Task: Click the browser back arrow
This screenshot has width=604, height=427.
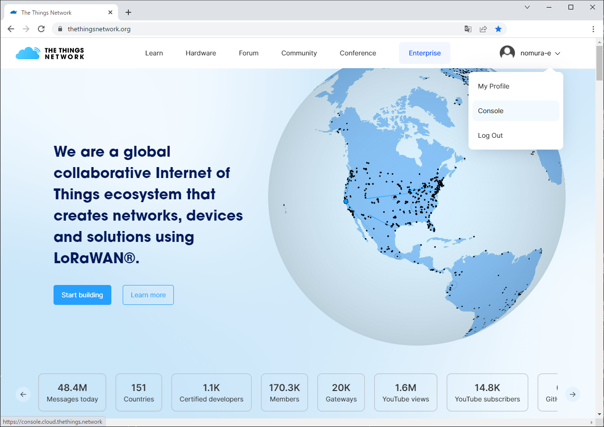Action: click(11, 29)
